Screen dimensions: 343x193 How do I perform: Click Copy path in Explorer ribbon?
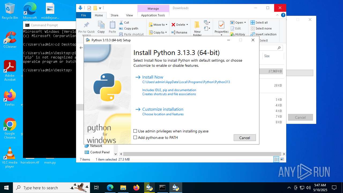pyautogui.click(x=129, y=28)
